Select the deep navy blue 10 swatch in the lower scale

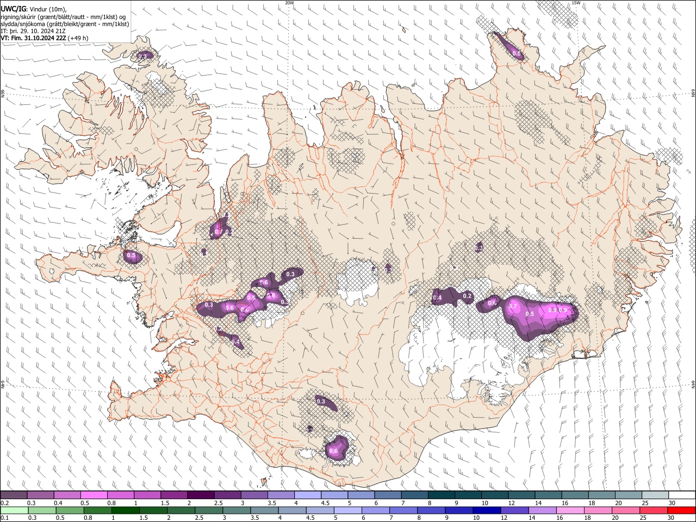[486, 511]
